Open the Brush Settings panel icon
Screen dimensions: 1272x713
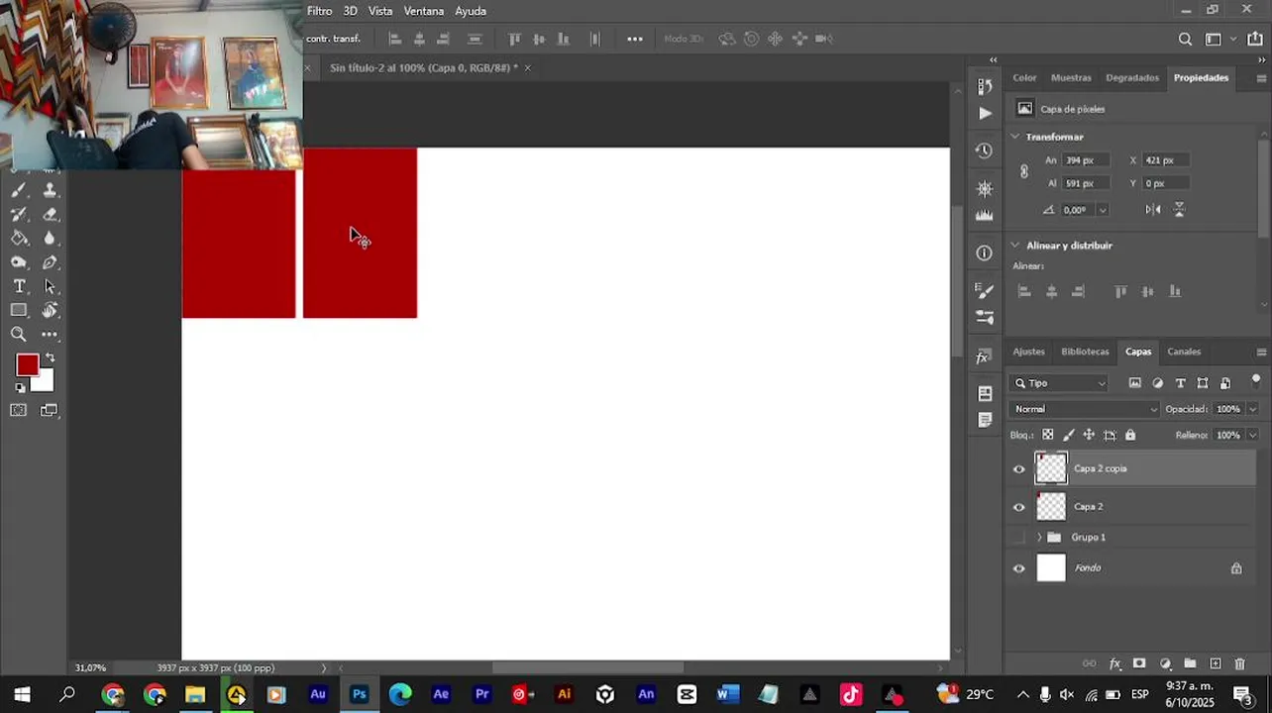coord(984,291)
